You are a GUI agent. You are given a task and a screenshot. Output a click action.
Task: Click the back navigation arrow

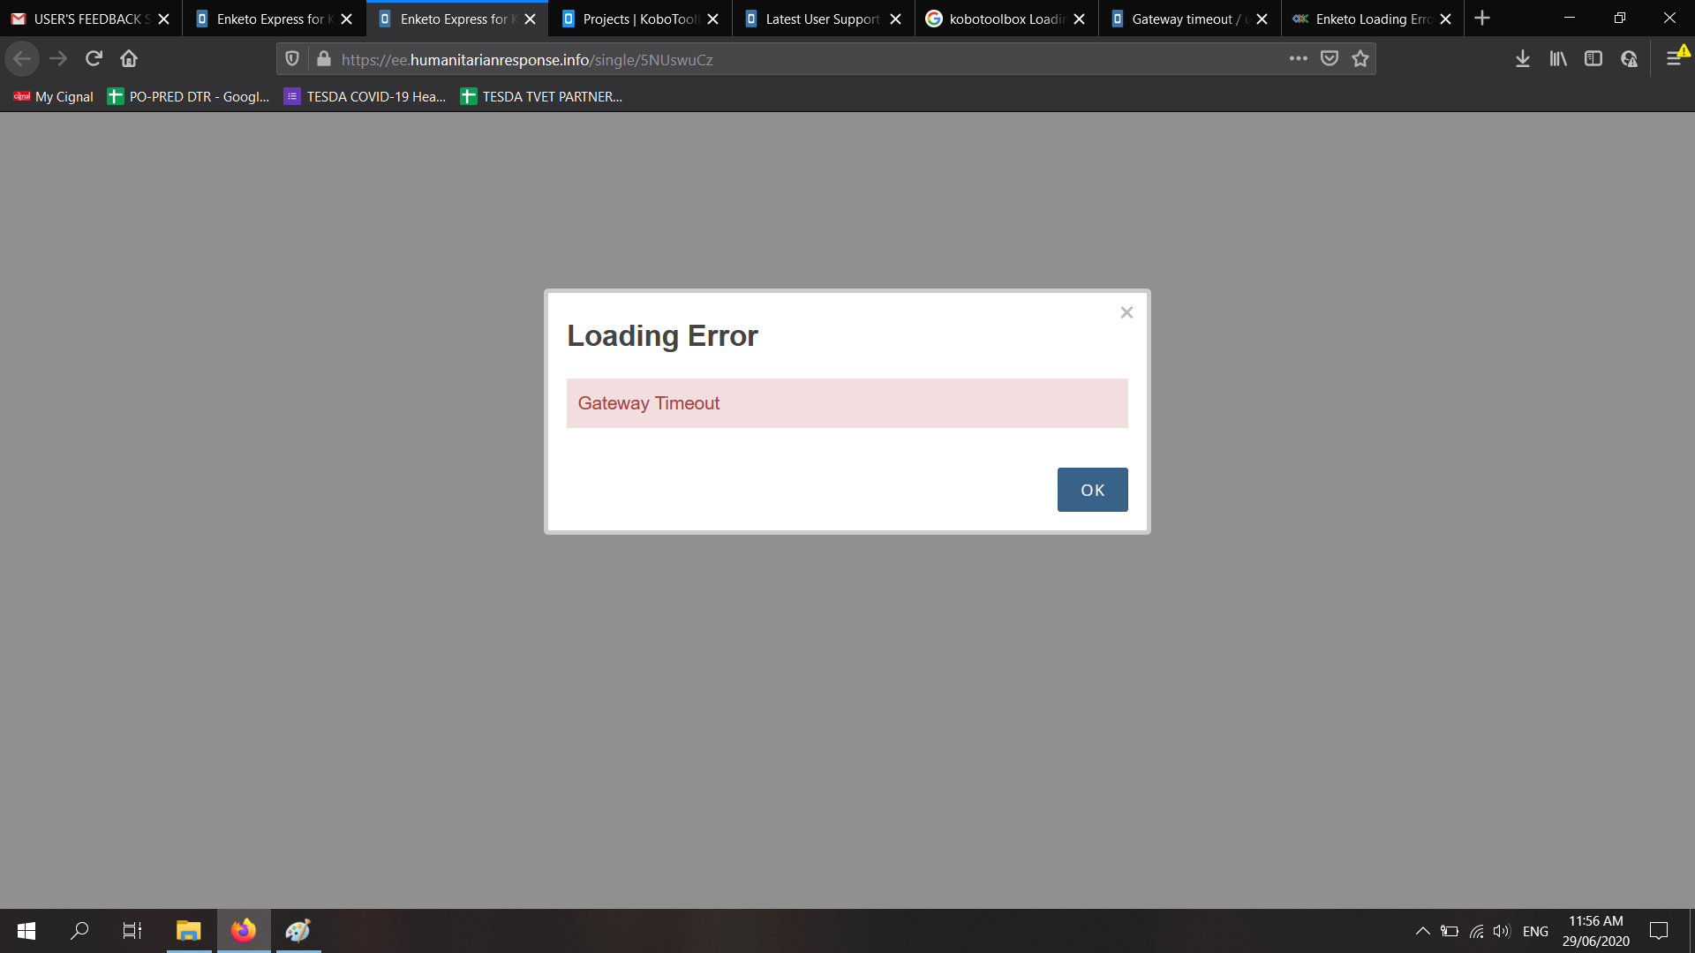coord(22,58)
